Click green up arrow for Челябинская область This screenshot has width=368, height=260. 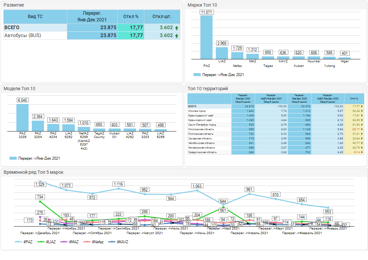[x=362, y=143]
